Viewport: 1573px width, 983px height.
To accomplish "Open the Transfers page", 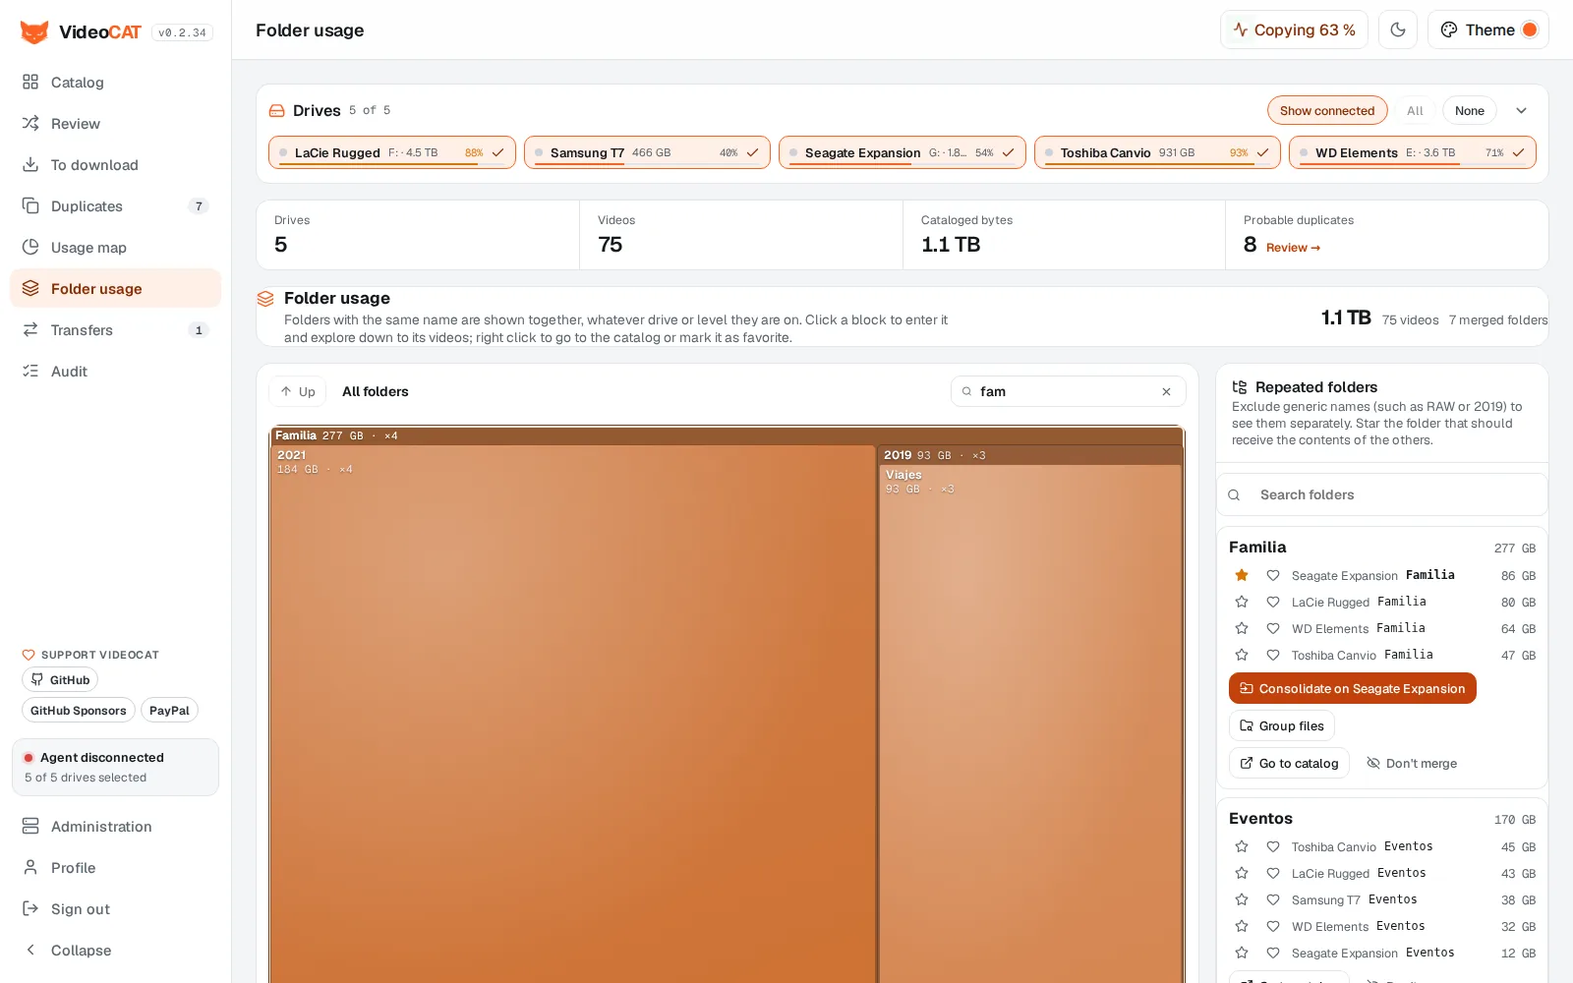I will pyautogui.click(x=115, y=330).
